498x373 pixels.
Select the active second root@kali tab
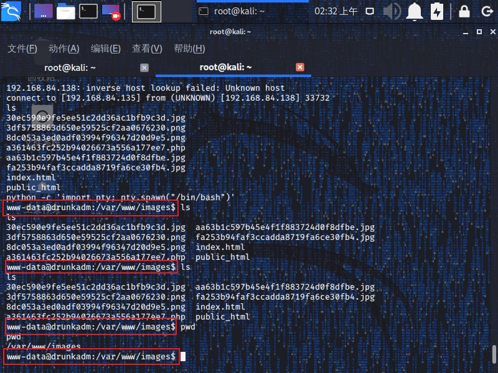pyautogui.click(x=225, y=67)
